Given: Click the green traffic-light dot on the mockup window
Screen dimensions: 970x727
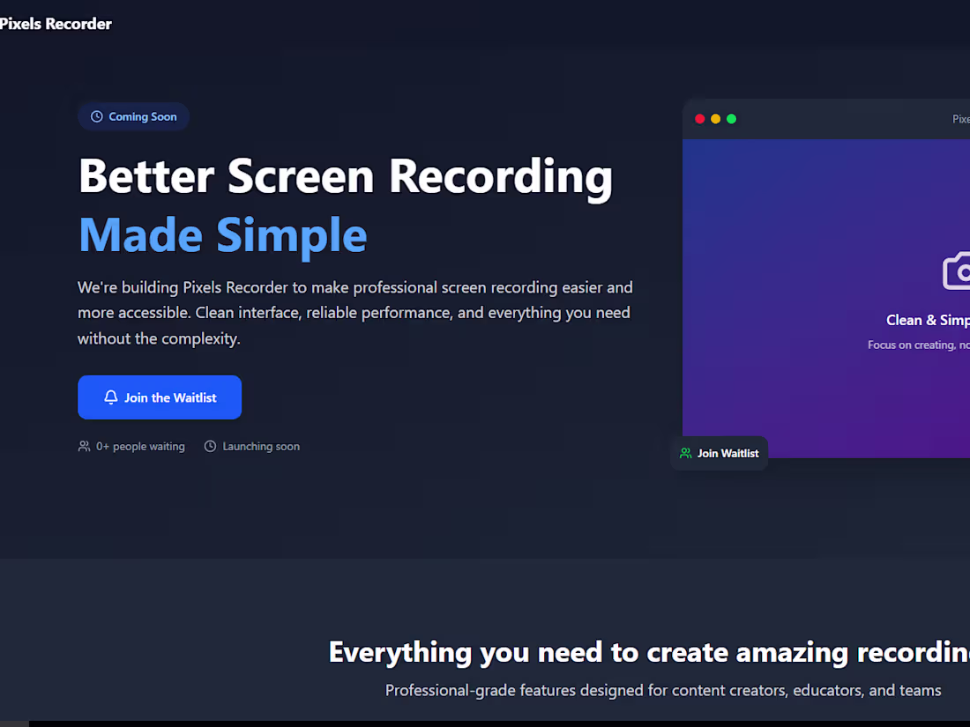Looking at the screenshot, I should click(731, 118).
